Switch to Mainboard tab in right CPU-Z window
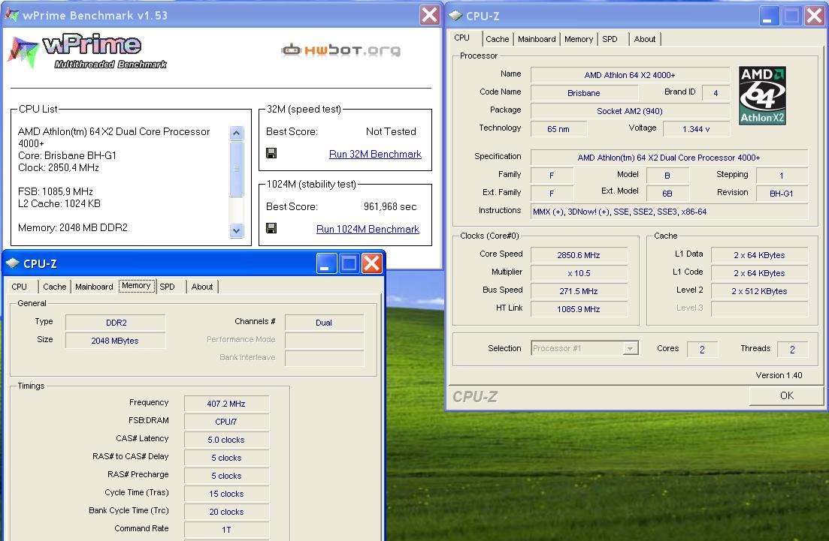 pyautogui.click(x=537, y=39)
